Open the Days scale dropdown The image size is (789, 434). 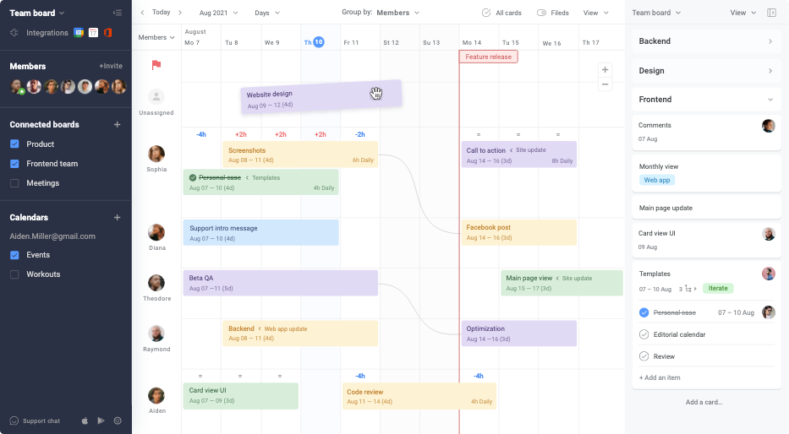(x=267, y=13)
